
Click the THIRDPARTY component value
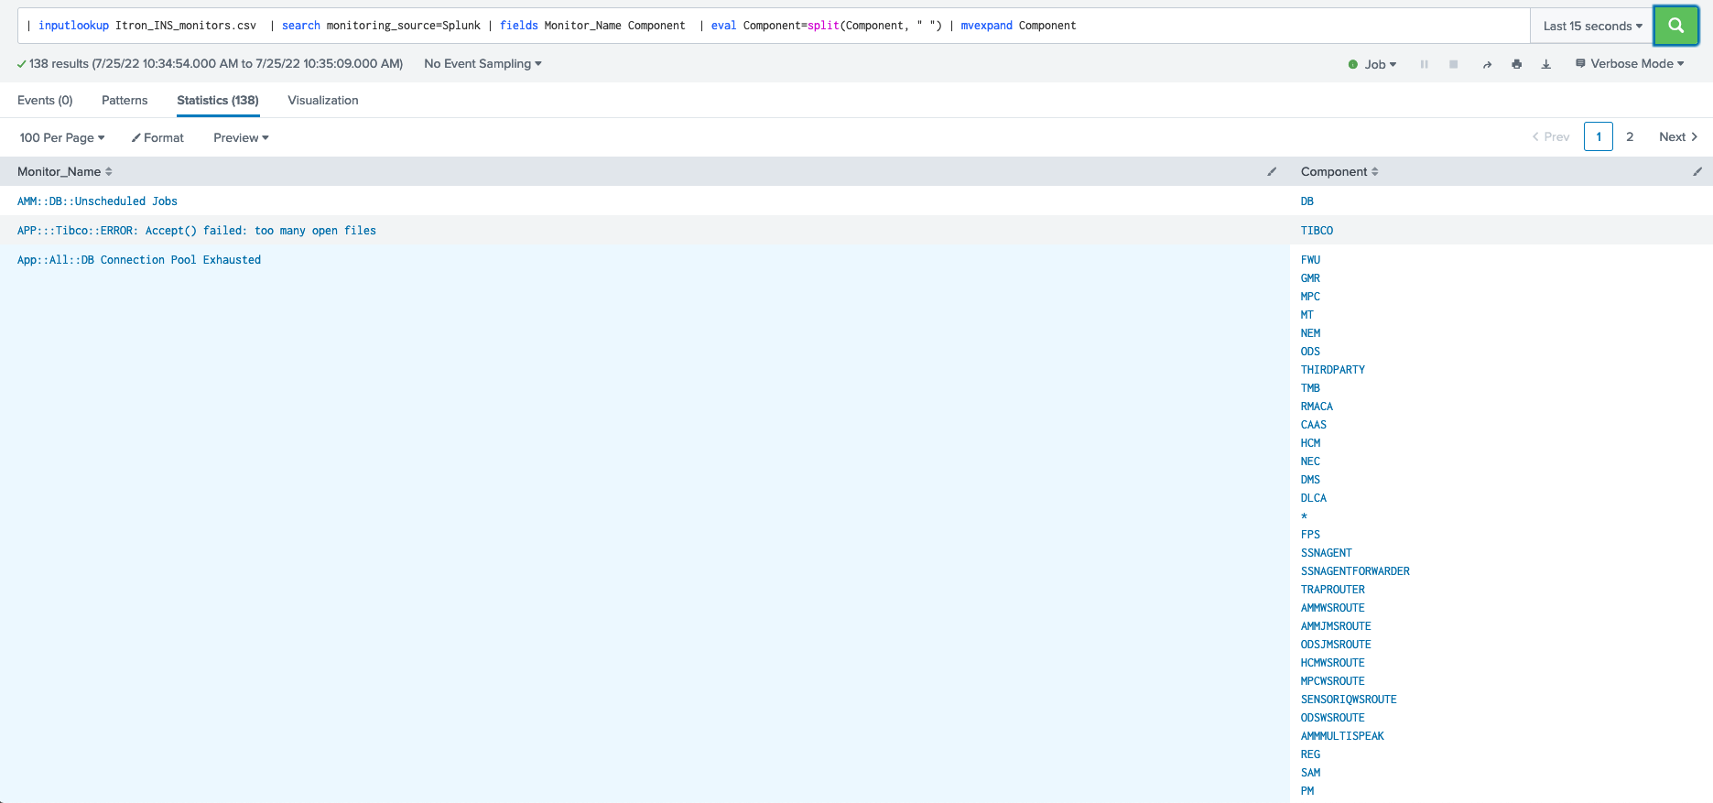(1333, 369)
